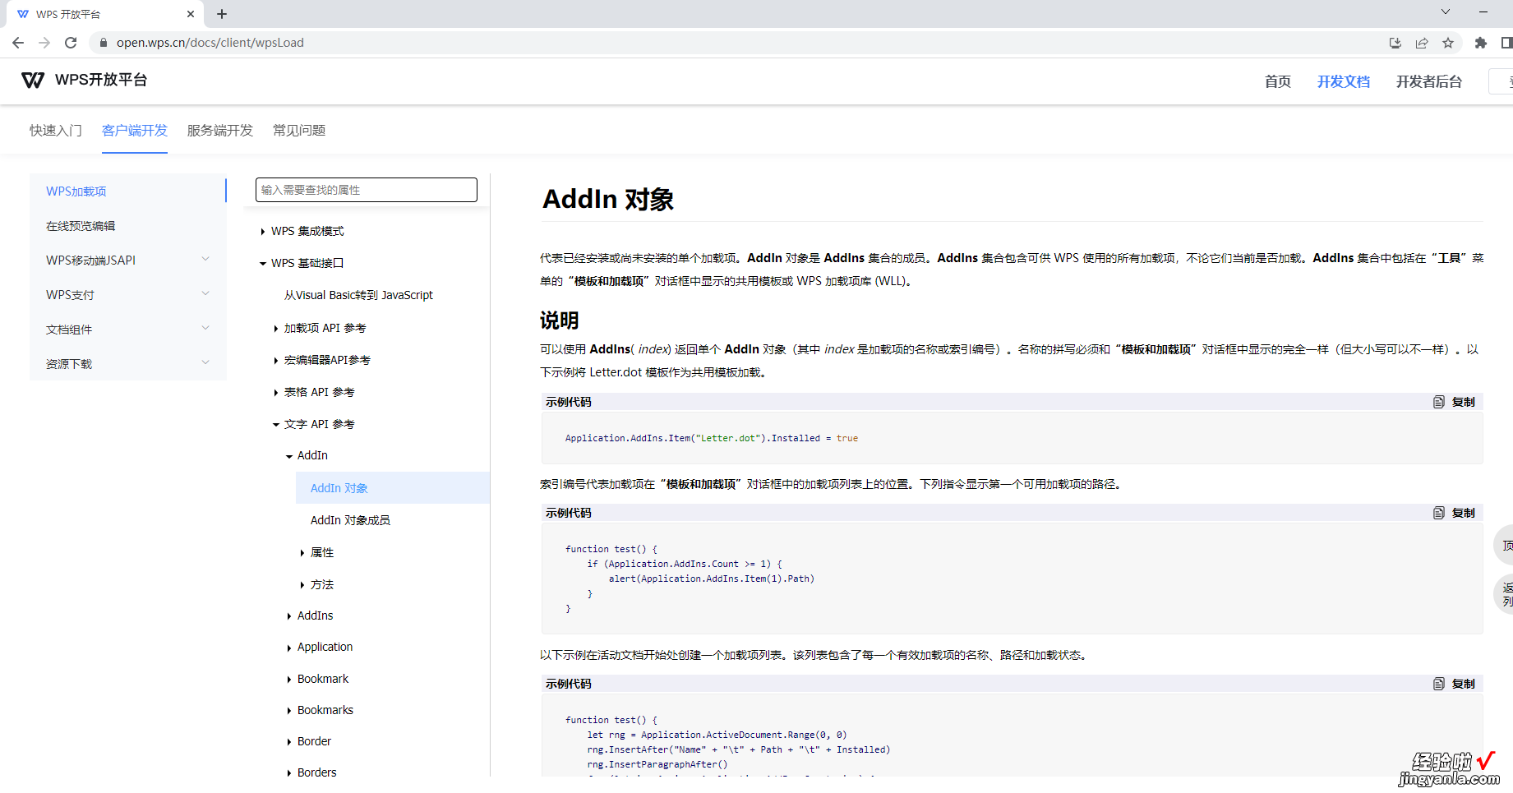
Task: Switch to the 常见问题 tab
Action: [299, 131]
